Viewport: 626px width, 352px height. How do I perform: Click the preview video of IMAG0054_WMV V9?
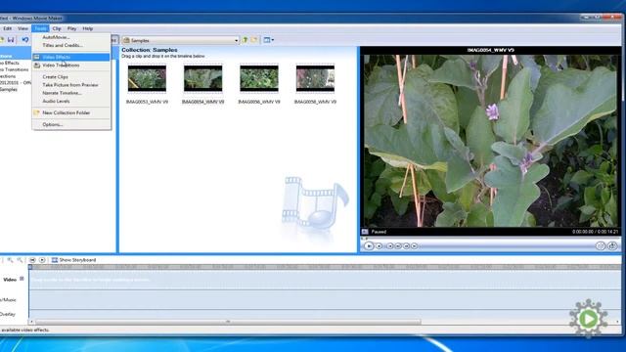(491, 141)
